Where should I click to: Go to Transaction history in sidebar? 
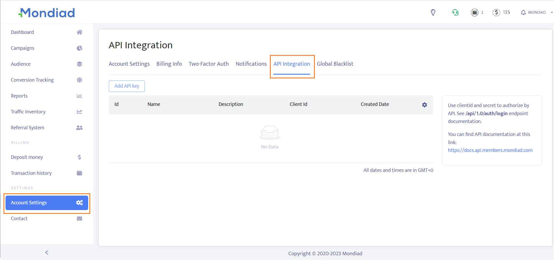(31, 173)
